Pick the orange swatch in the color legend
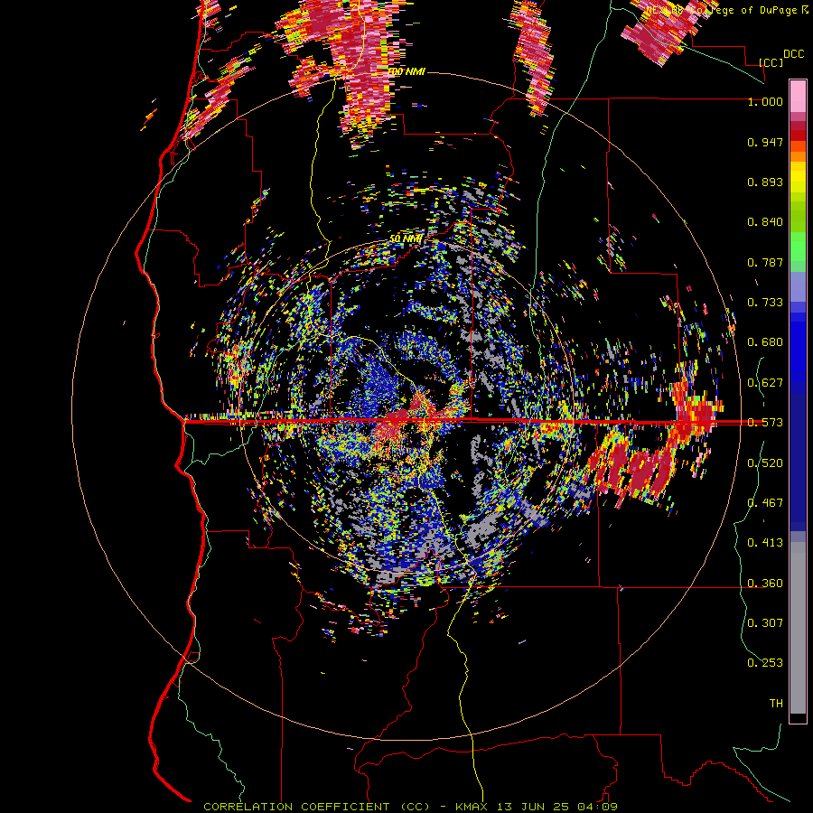The width and height of the screenshot is (813, 813). [x=798, y=156]
